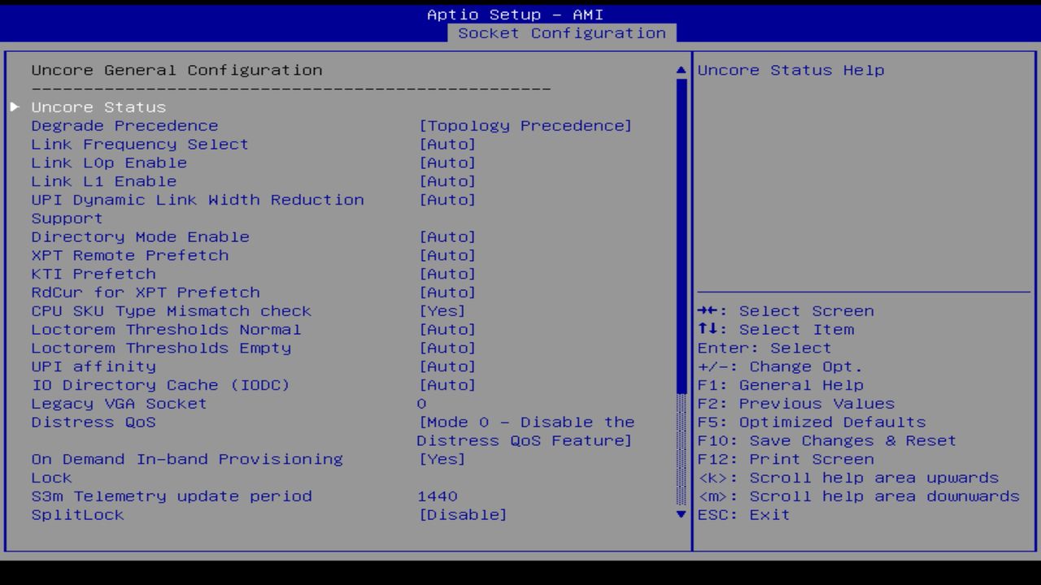Open the Uncore Status submenu
The width and height of the screenshot is (1041, 585).
98,106
